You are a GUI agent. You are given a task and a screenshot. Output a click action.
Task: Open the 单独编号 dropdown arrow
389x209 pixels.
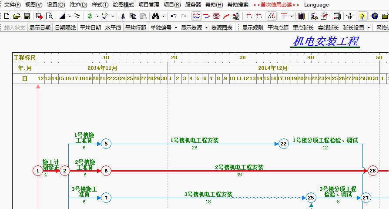(176, 27)
